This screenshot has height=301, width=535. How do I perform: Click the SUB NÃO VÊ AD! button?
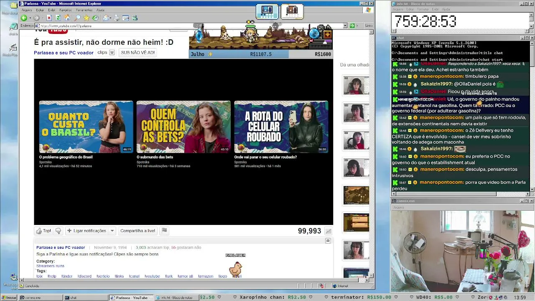[x=138, y=53]
